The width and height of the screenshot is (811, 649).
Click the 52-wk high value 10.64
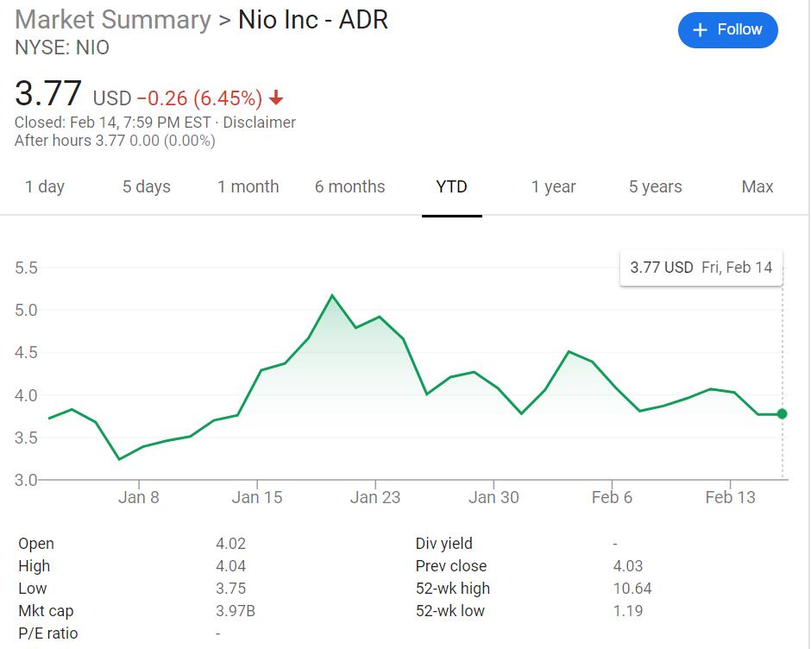pyautogui.click(x=632, y=589)
